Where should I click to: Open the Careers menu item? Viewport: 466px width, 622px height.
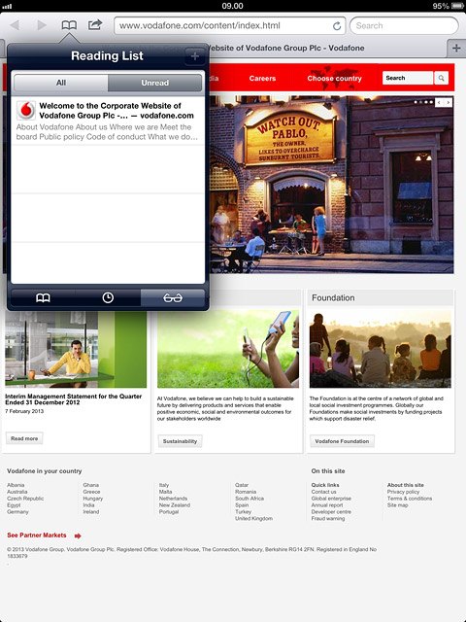point(262,79)
